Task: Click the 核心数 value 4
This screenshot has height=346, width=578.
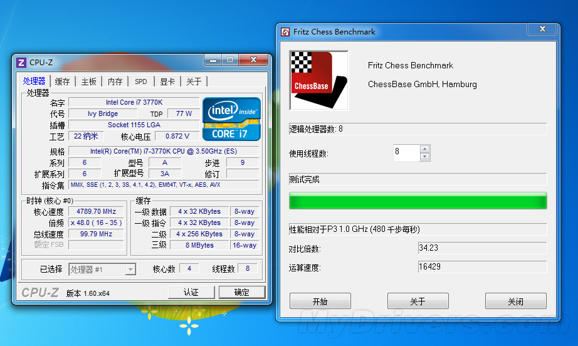Action: tap(189, 269)
